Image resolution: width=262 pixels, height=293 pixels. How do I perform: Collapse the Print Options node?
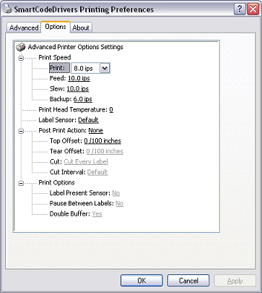[21, 183]
